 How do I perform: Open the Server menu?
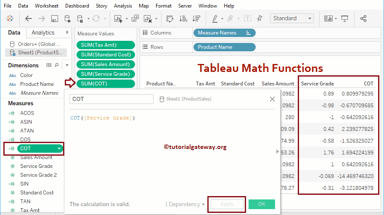[x=185, y=5]
